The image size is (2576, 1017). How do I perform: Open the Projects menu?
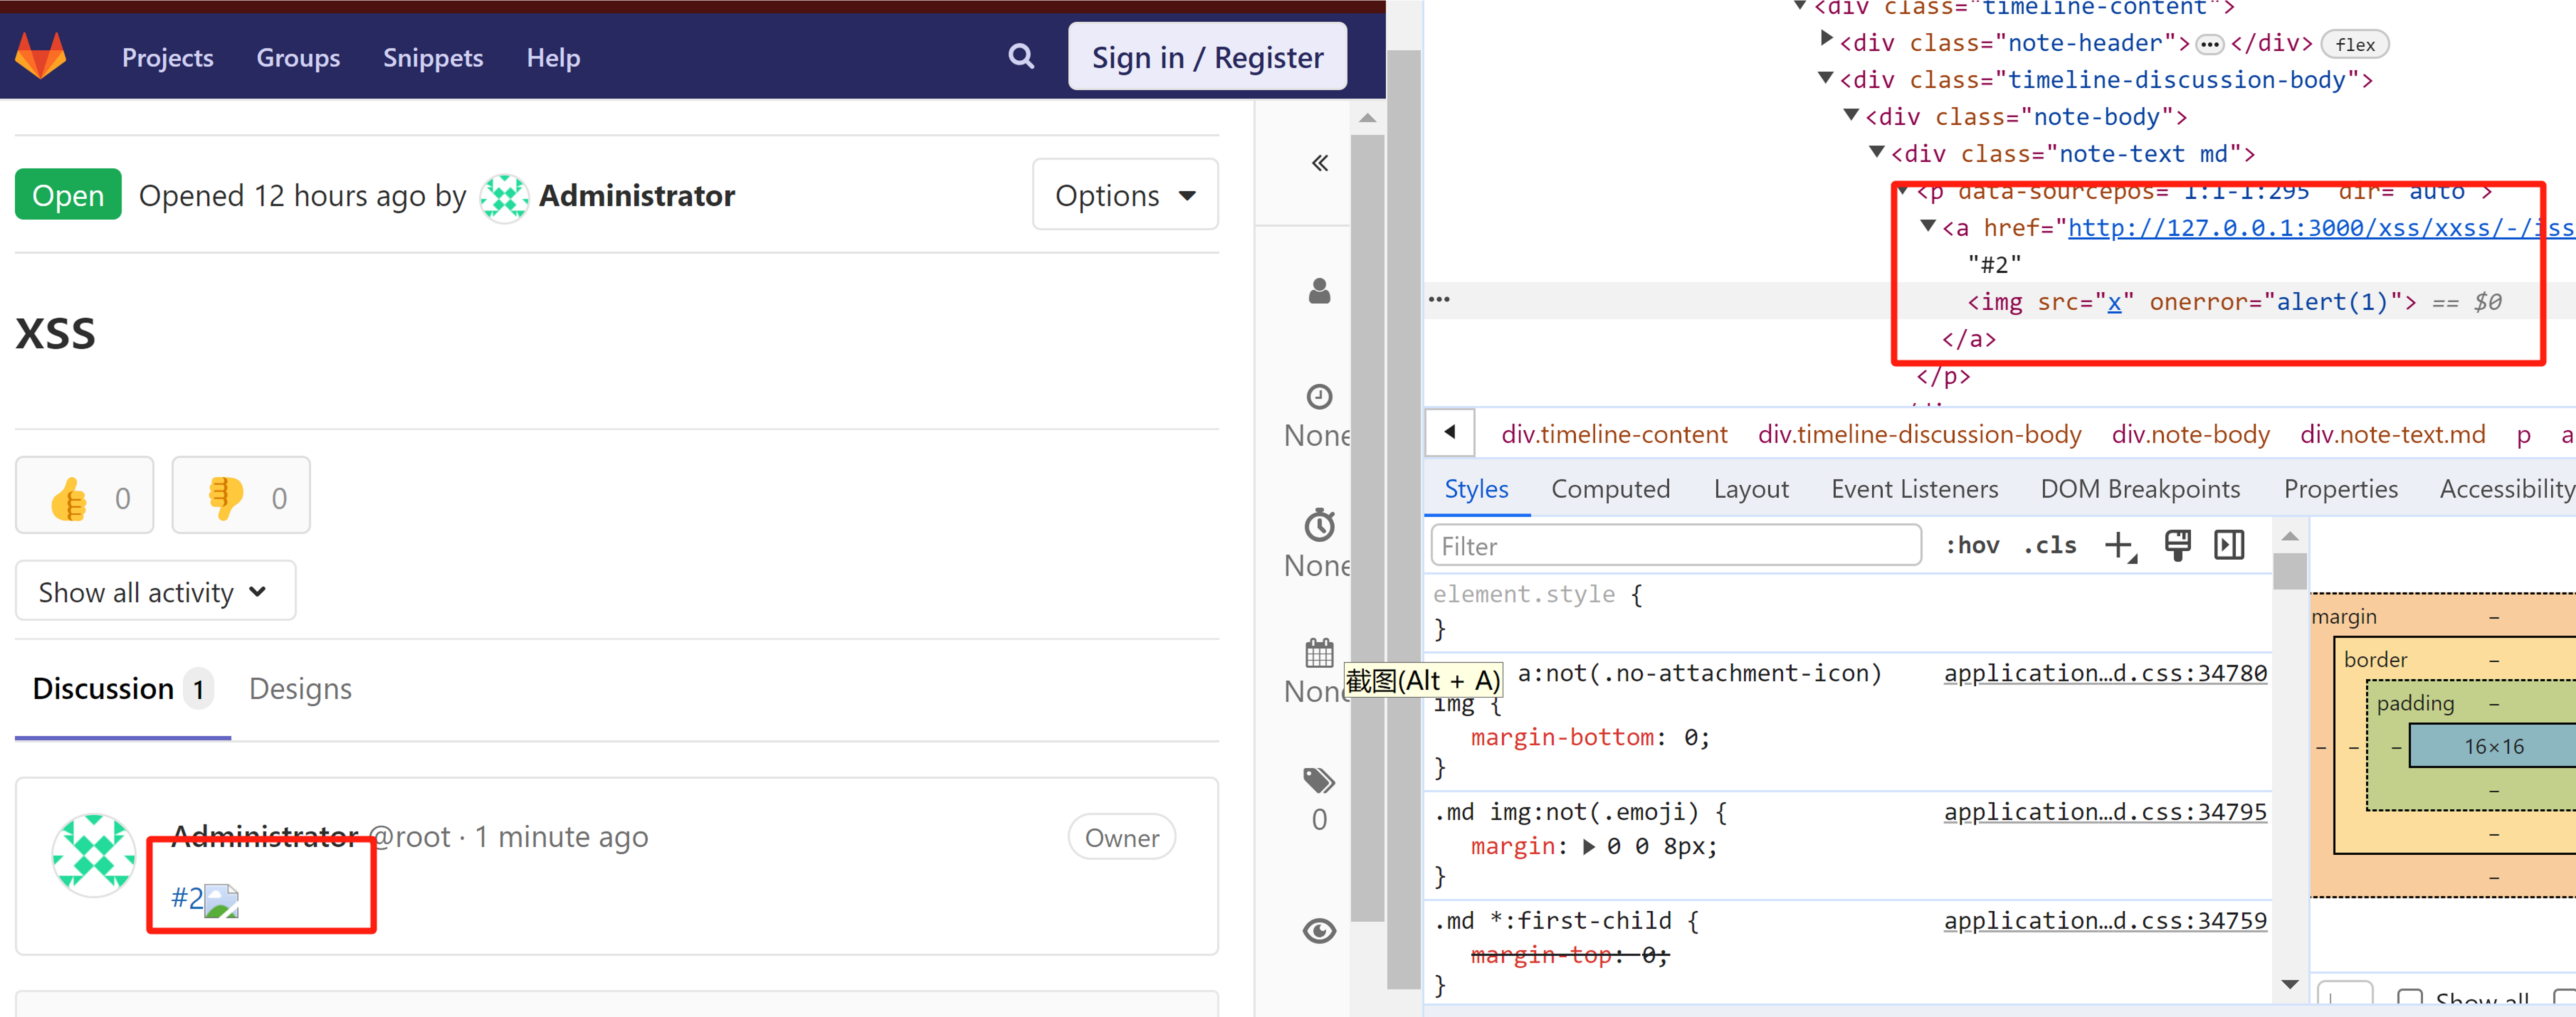167,57
